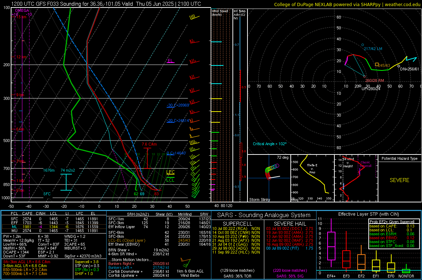Viewport: 422px width, 280px height.
Task: Click the LCL-EL (Cloud Layer) row
Action: point(160,240)
